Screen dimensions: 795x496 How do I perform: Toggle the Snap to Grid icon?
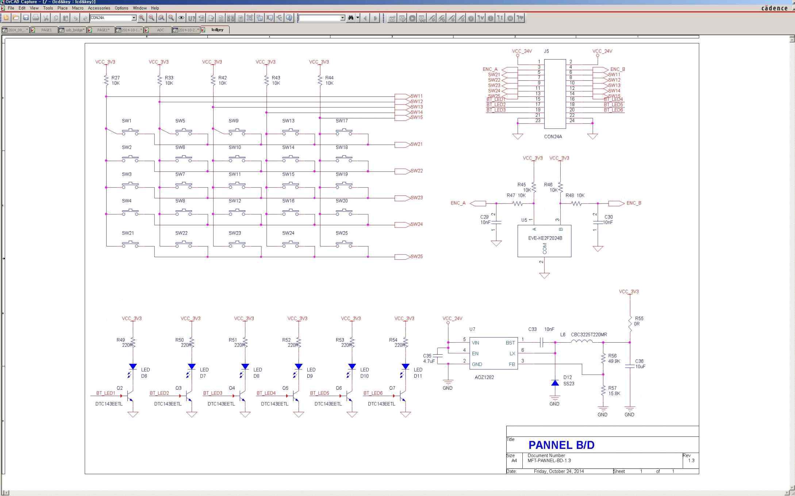click(x=250, y=18)
